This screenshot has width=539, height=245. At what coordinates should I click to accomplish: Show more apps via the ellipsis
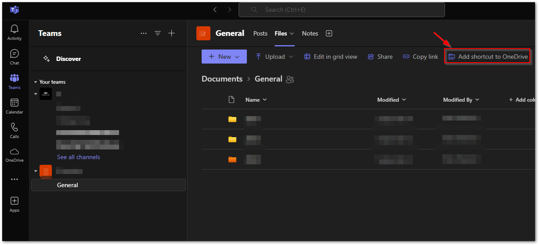(x=14, y=179)
